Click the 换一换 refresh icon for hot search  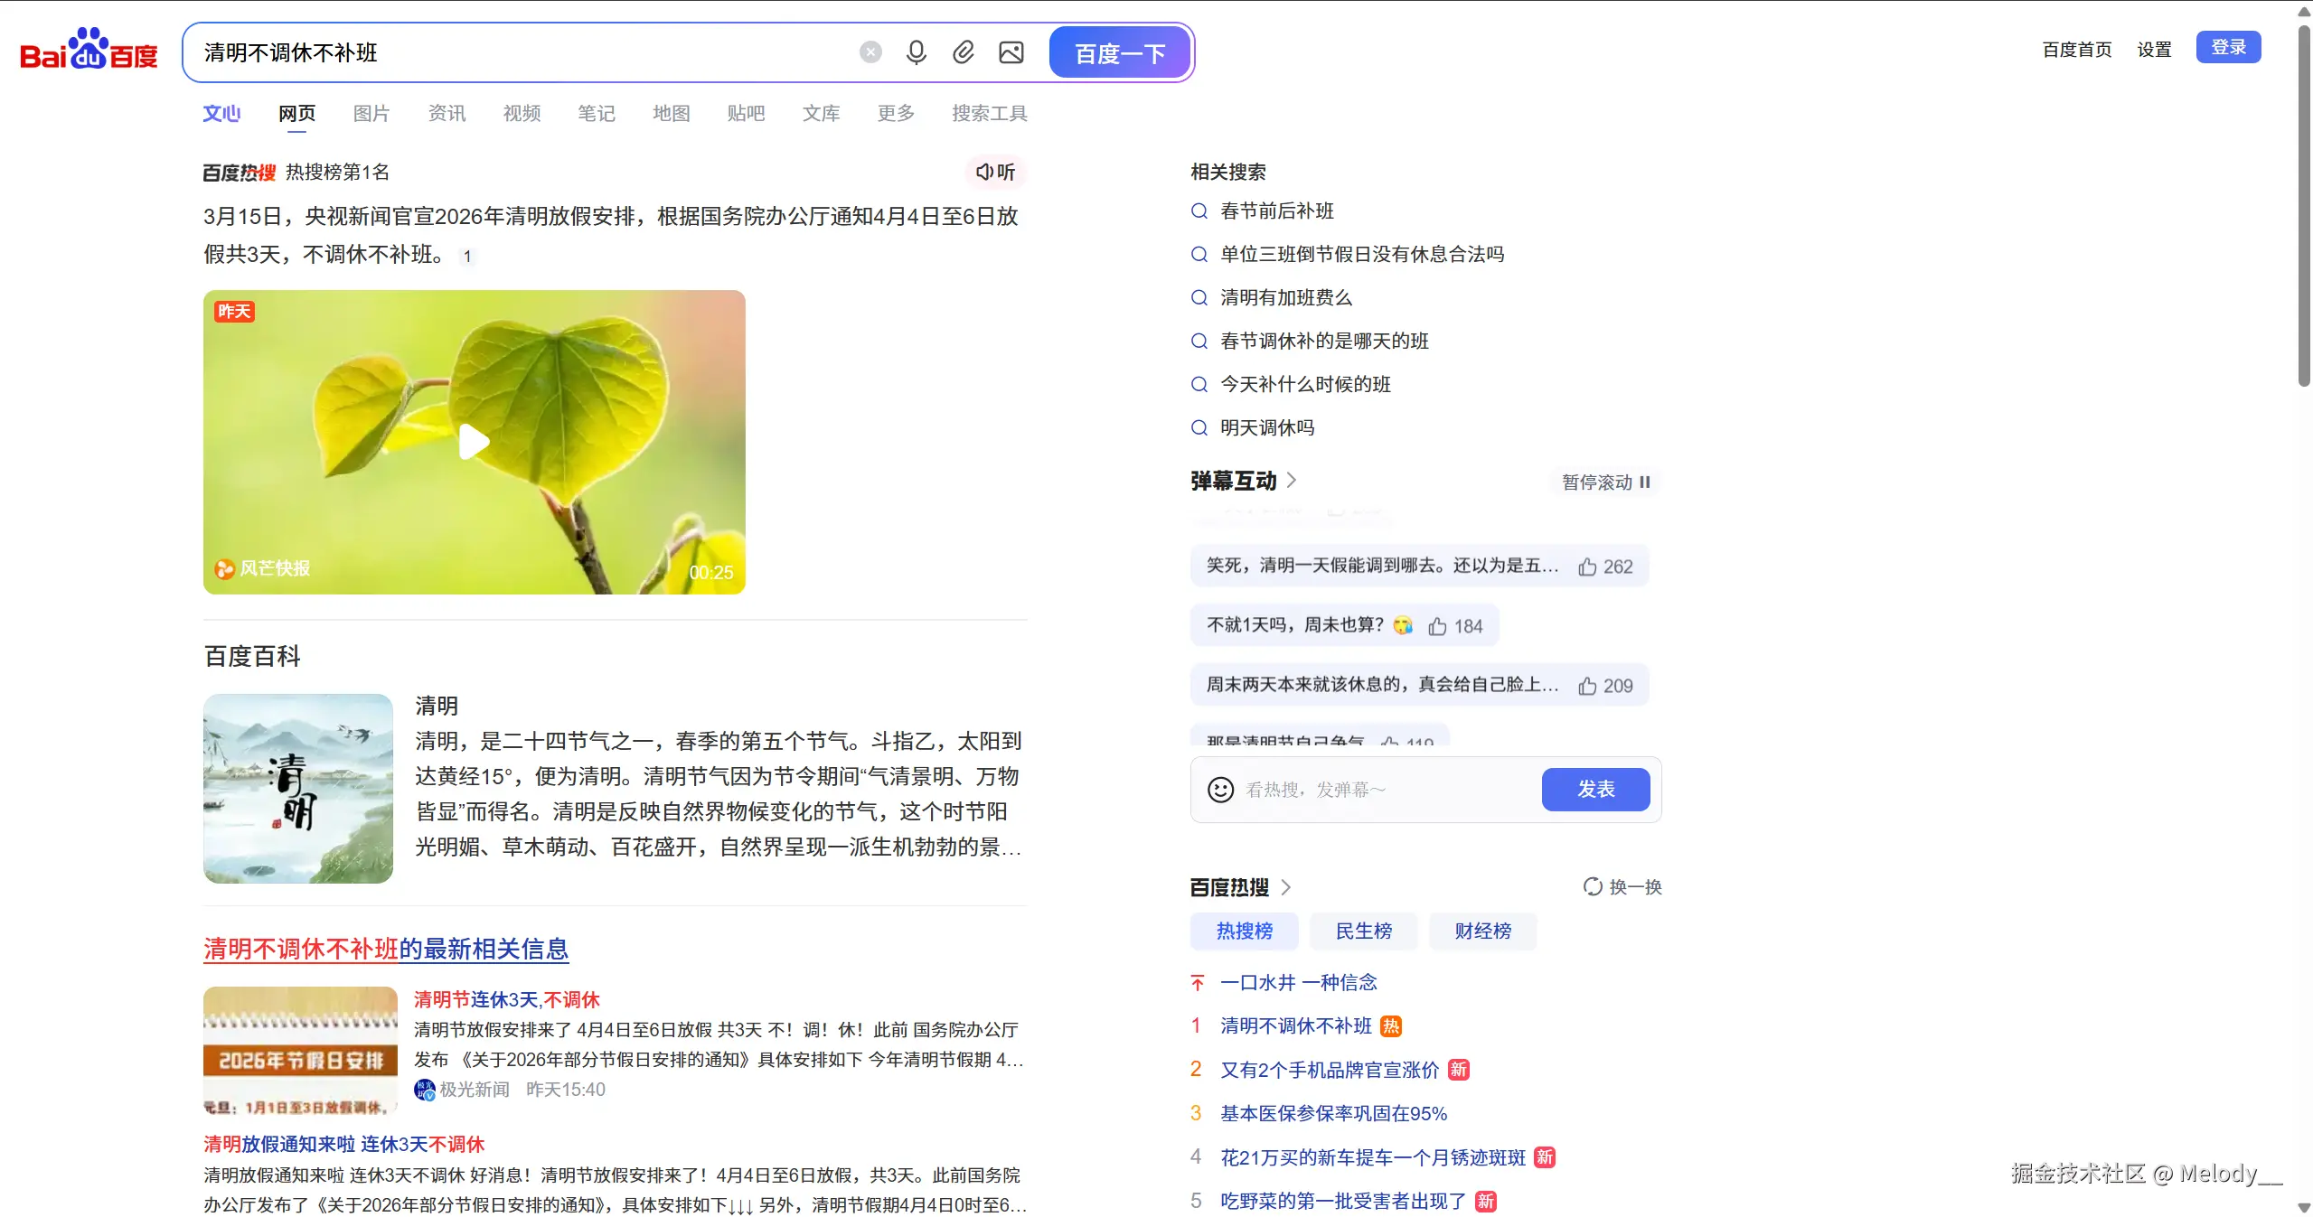pos(1592,886)
